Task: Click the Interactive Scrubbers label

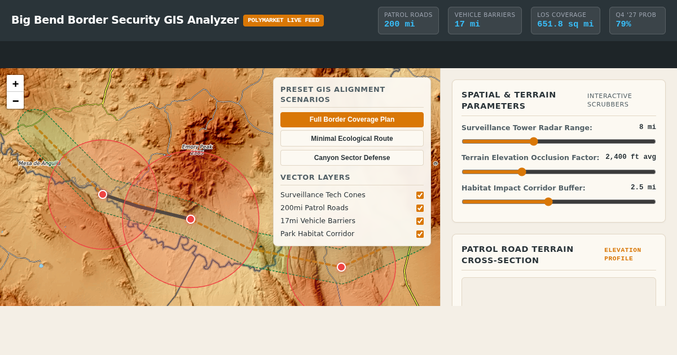Action: 610,100
